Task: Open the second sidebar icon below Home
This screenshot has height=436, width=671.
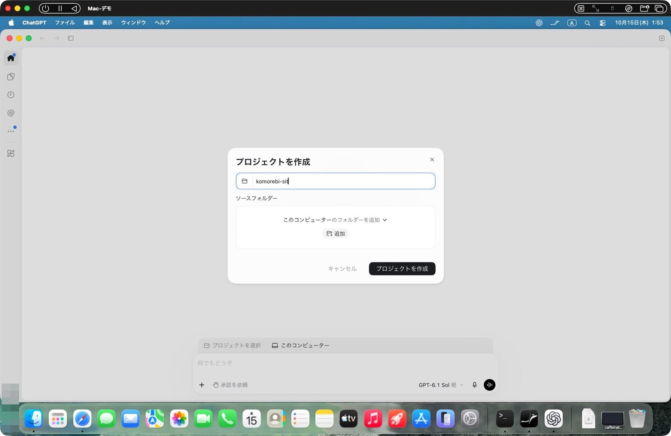Action: [11, 76]
